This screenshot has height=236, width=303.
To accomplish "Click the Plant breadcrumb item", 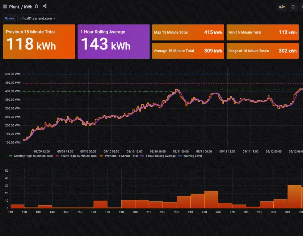I will tap(14, 7).
